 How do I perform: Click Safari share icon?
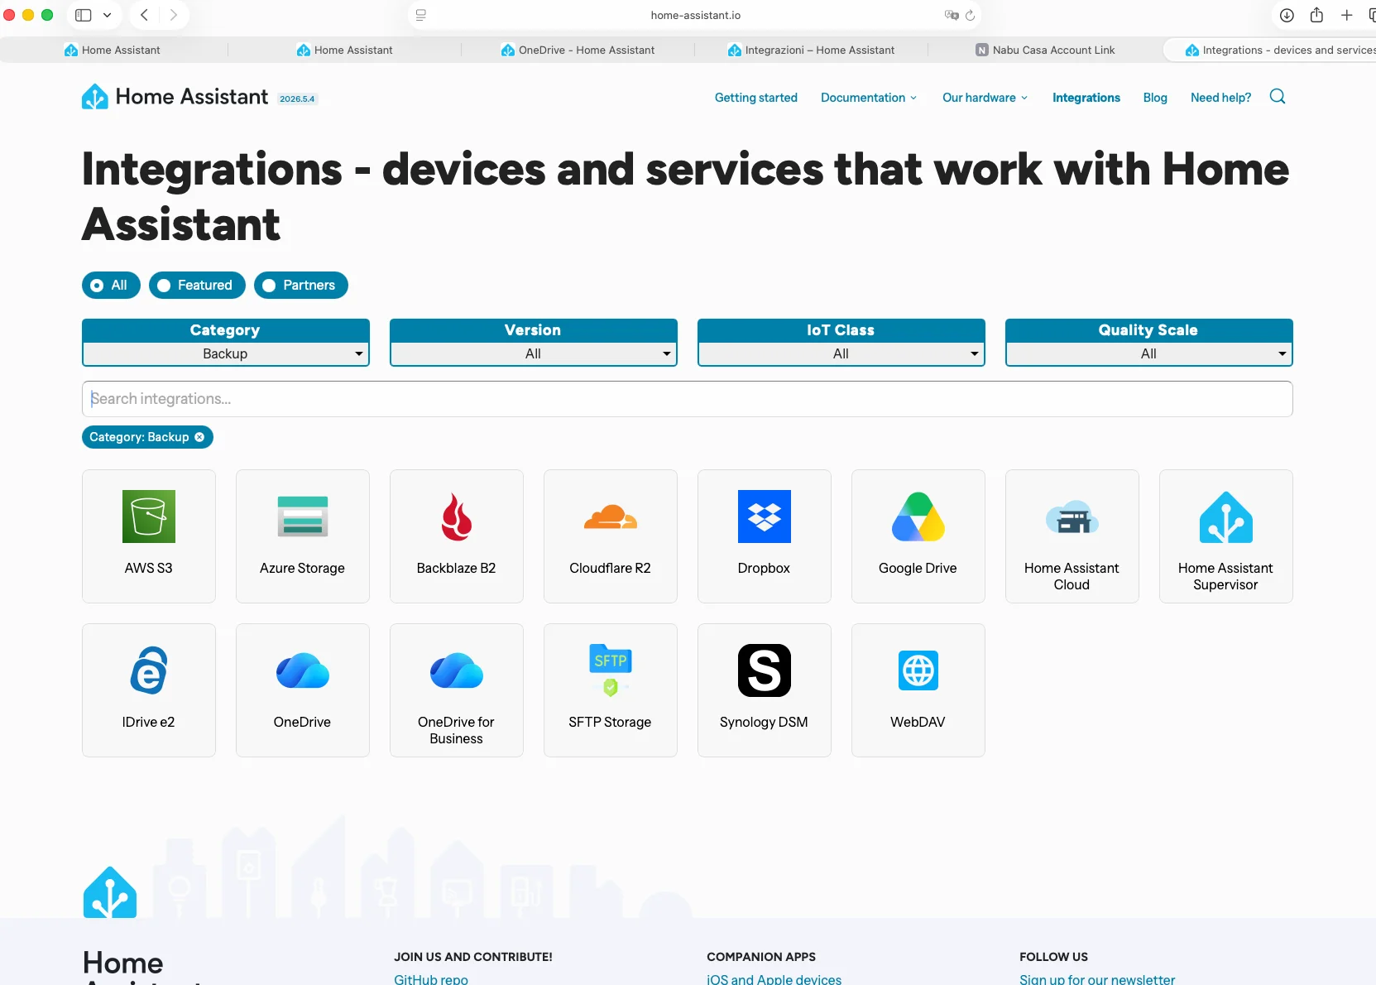point(1316,15)
